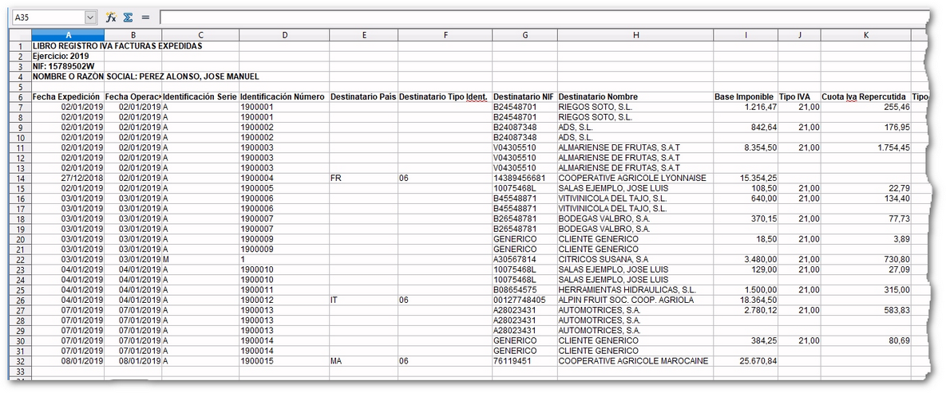Click VAT amount 583,83 cell

point(865,310)
